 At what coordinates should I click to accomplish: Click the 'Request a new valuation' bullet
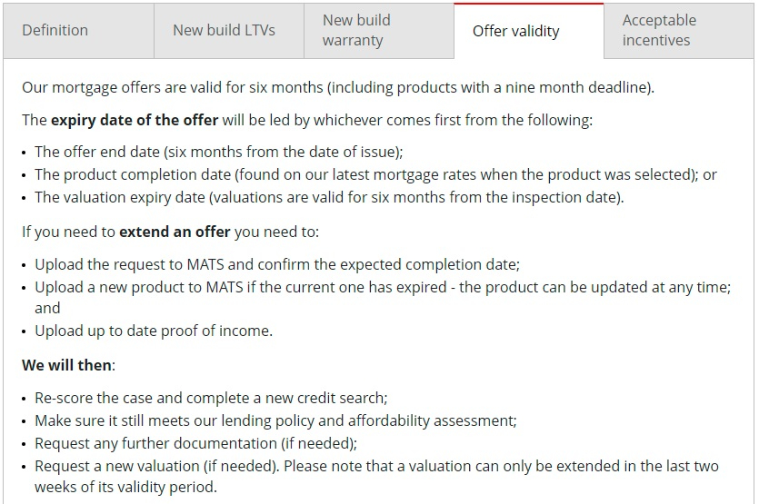[x=376, y=477]
